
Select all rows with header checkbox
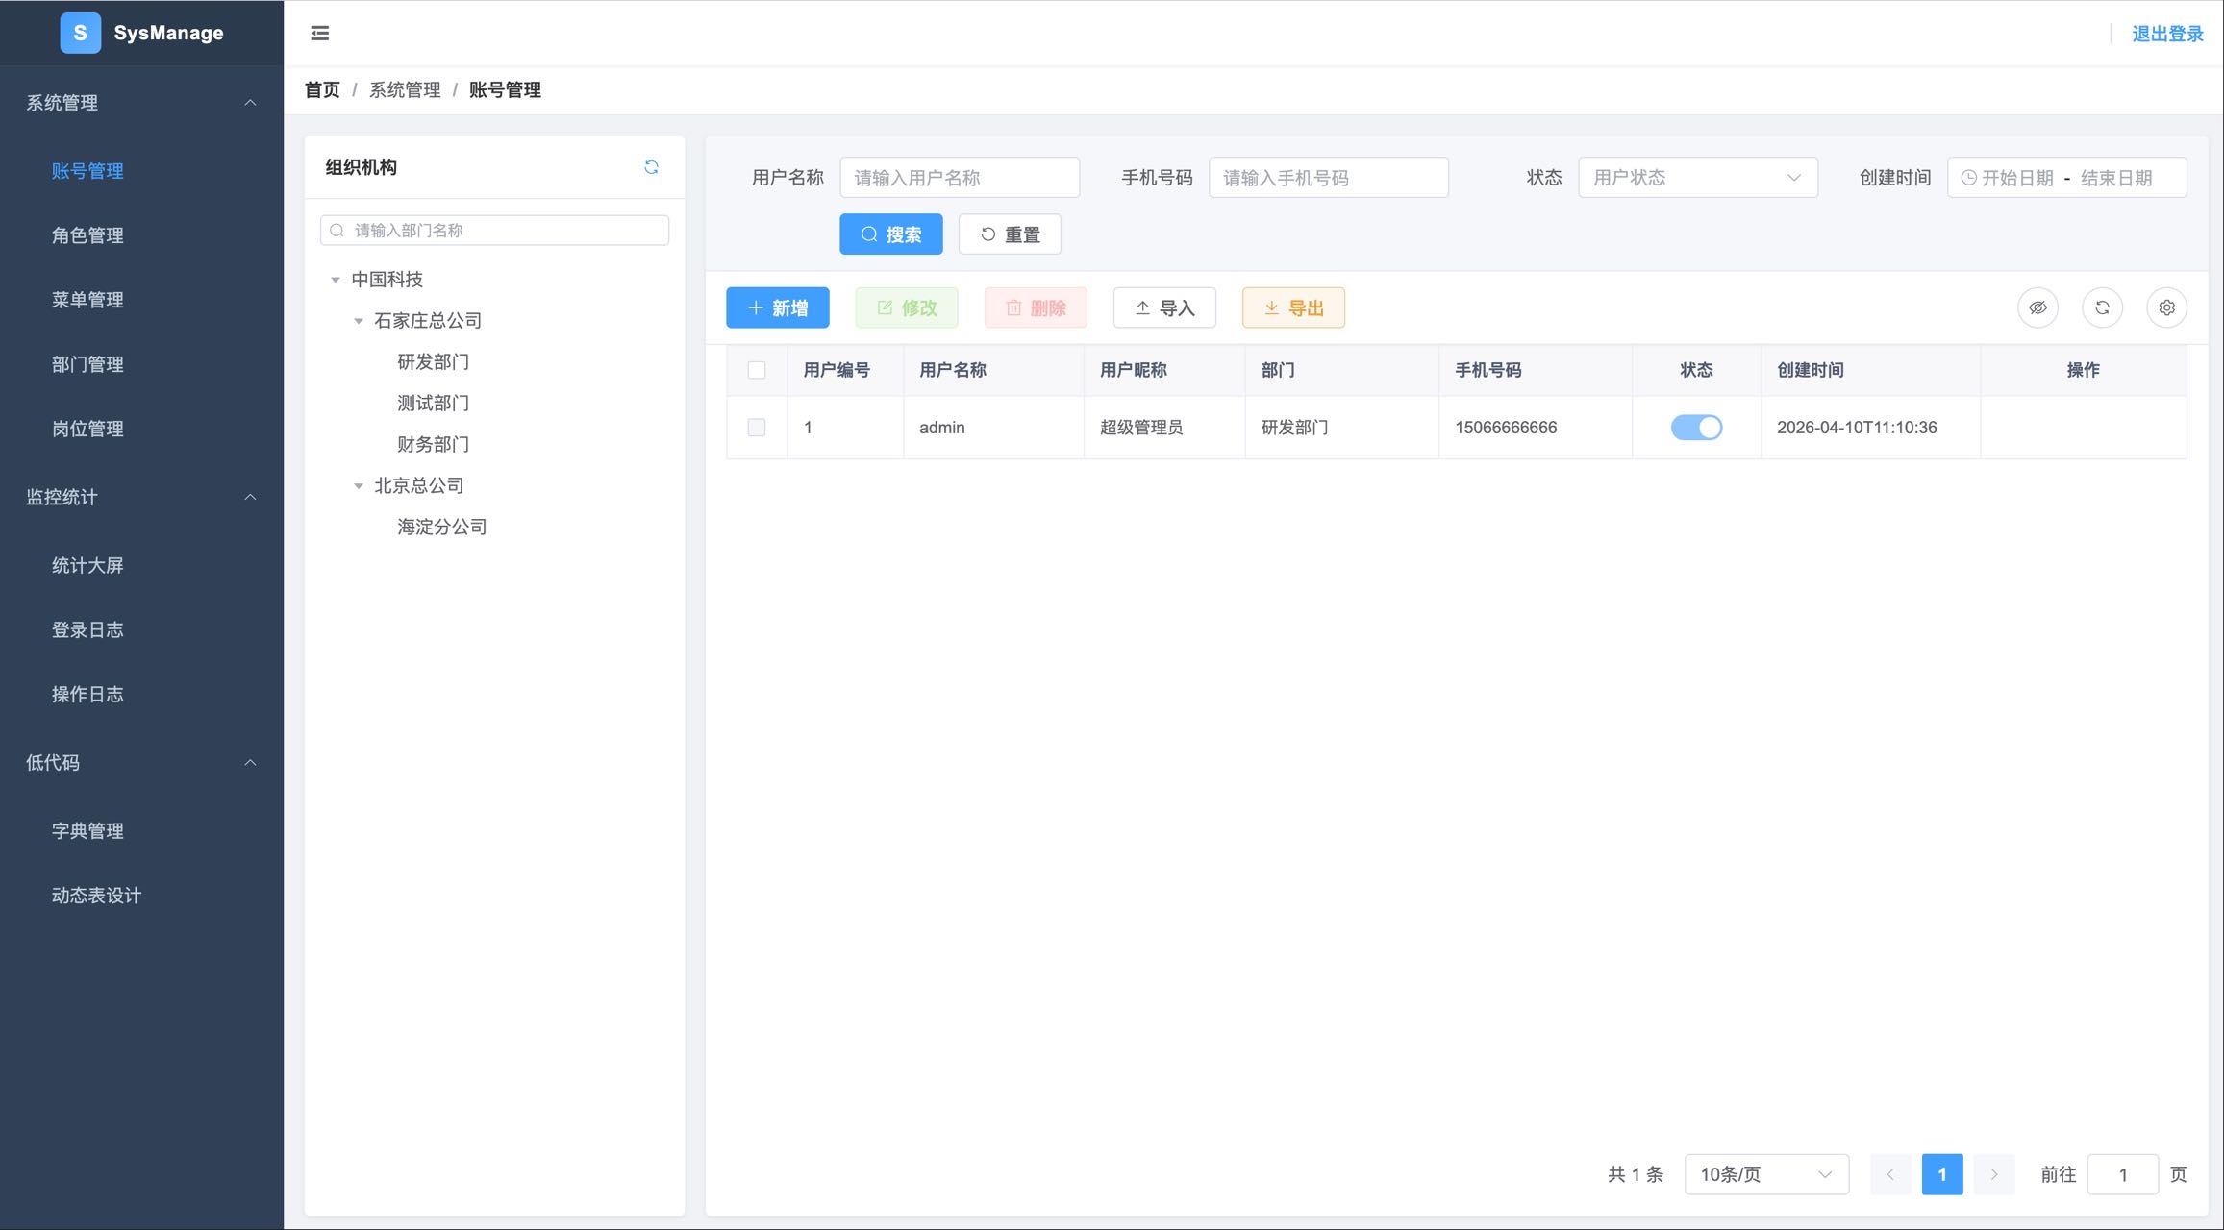tap(756, 369)
